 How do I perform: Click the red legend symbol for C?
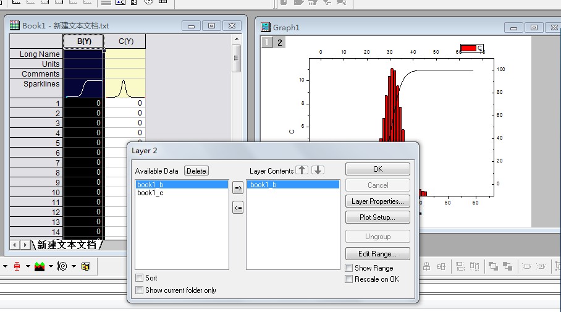(468, 48)
